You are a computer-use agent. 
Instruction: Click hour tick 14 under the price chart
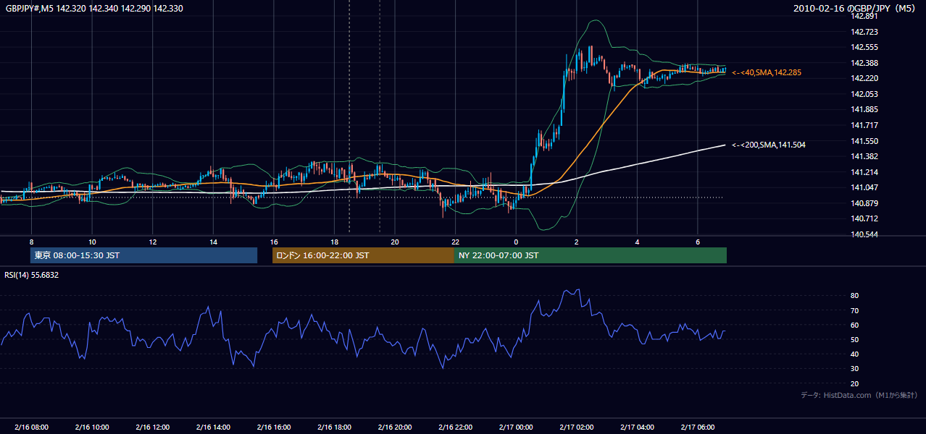point(213,242)
